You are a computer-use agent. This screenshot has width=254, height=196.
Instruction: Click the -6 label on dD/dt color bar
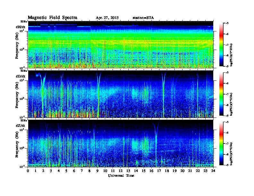(x=227, y=84)
